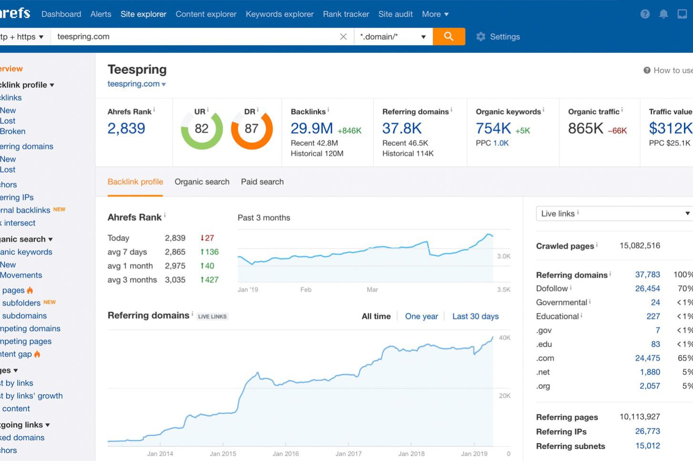
Task: Click the 37,783 referring domains link
Action: pyautogui.click(x=648, y=275)
